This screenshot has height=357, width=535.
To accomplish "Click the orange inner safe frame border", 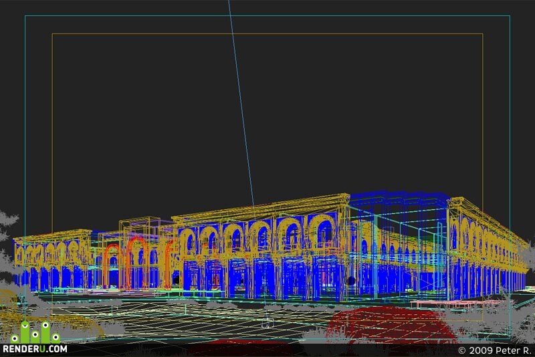I will [267, 33].
